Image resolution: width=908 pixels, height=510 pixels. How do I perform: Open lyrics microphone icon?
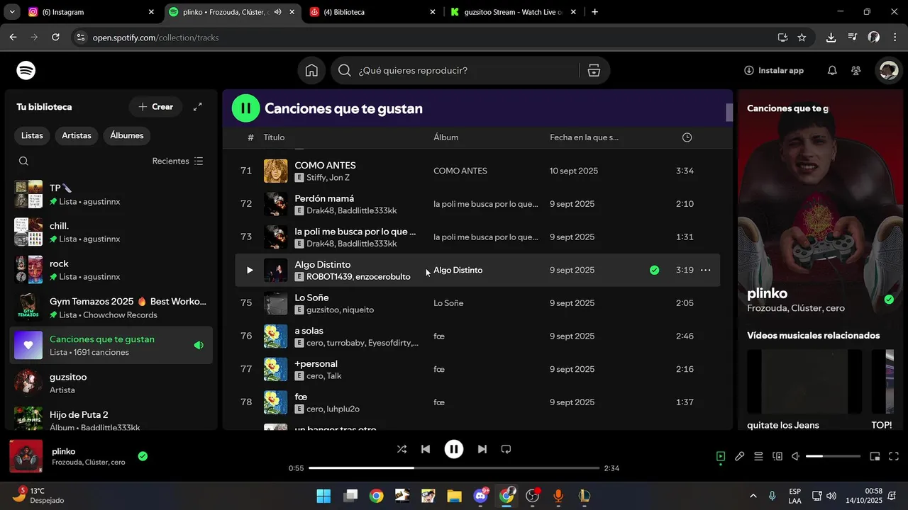click(x=739, y=457)
